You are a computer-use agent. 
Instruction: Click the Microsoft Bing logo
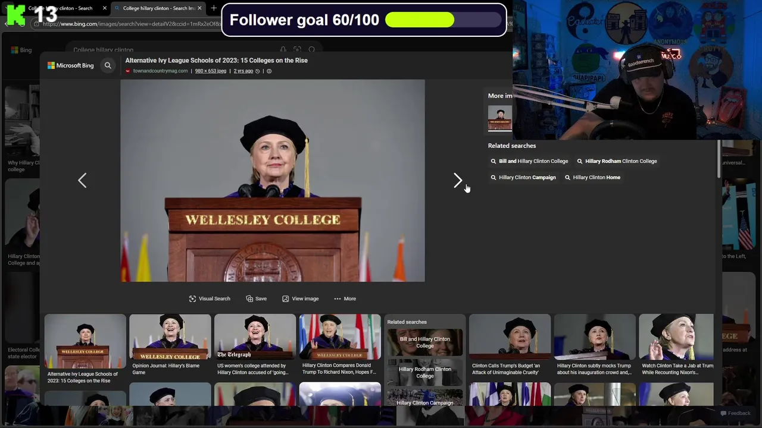point(70,65)
